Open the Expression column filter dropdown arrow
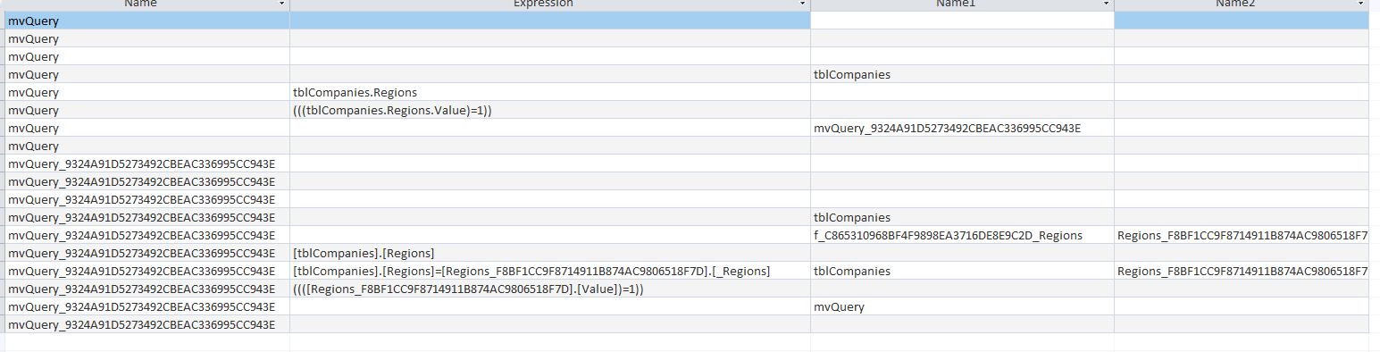This screenshot has height=352, width=1380. click(x=803, y=4)
